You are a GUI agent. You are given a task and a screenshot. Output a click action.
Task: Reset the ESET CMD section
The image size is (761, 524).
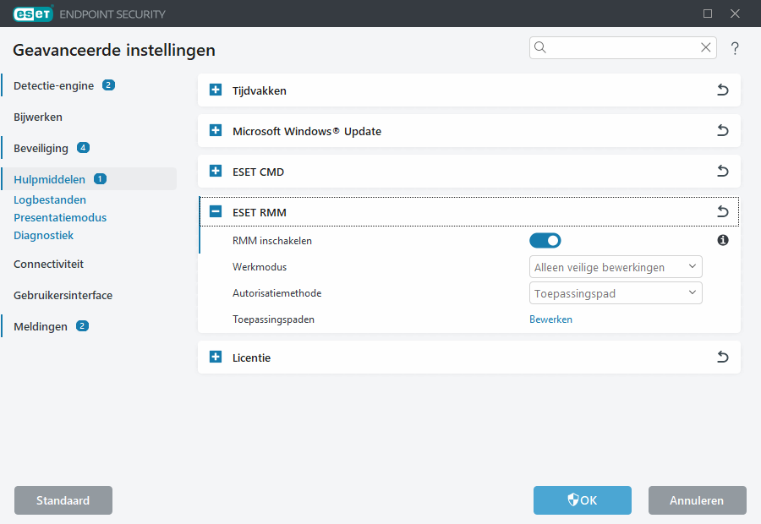pos(723,172)
